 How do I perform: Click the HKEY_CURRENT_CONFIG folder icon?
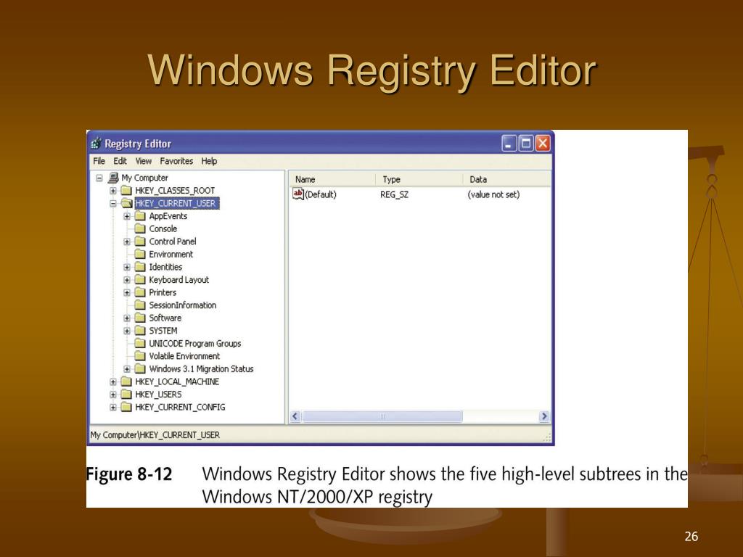coord(126,408)
